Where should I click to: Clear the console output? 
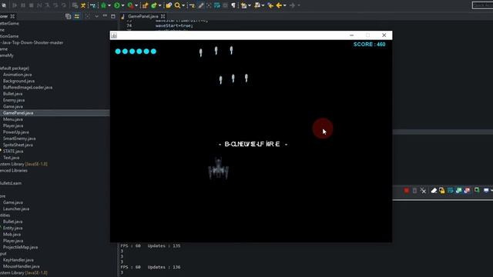[x=434, y=190]
